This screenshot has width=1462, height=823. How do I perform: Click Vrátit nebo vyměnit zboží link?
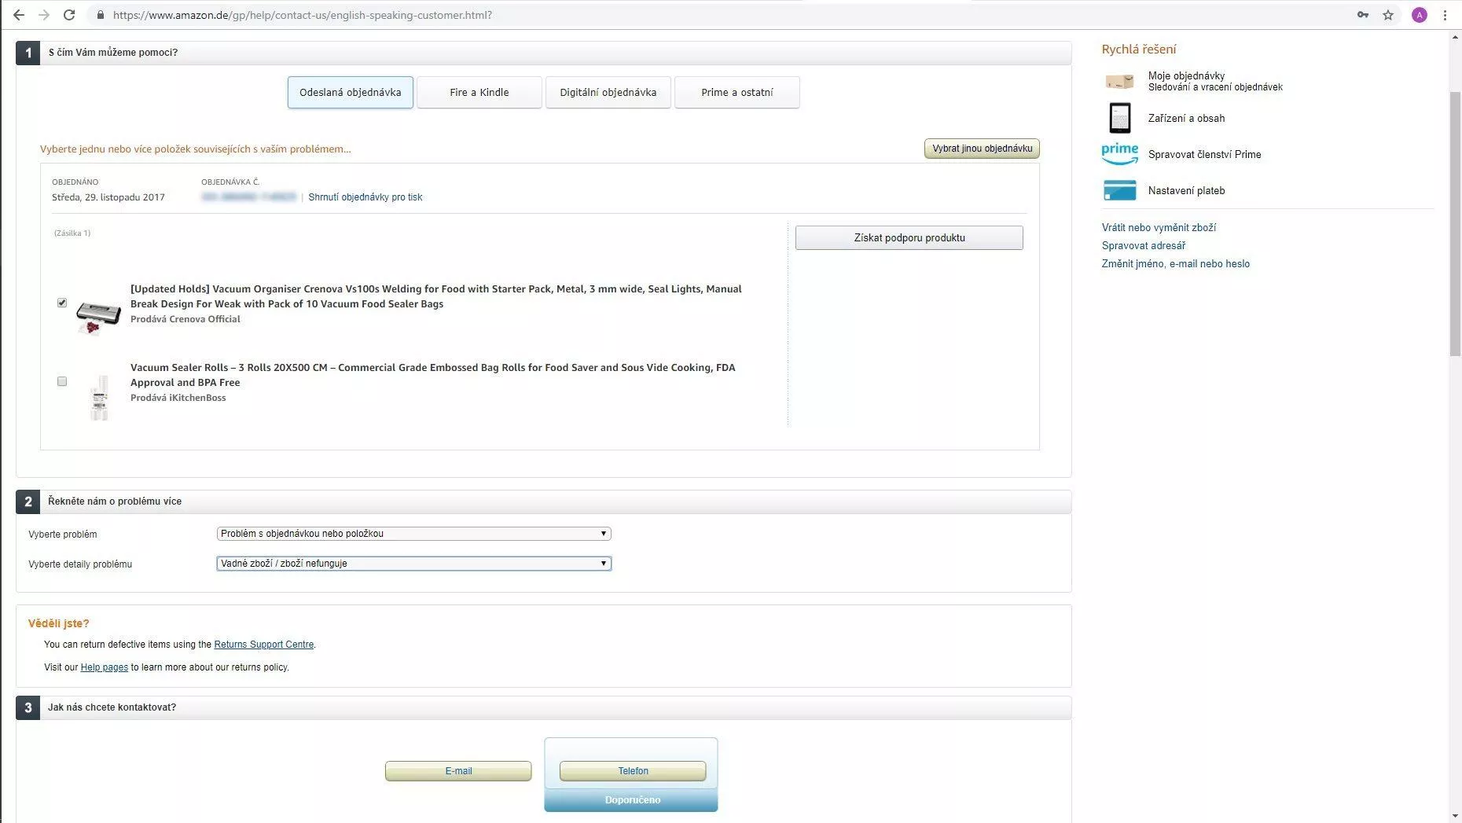click(x=1159, y=228)
